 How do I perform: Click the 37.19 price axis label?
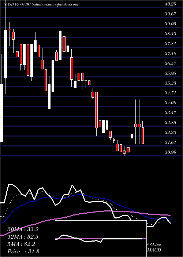(171, 54)
